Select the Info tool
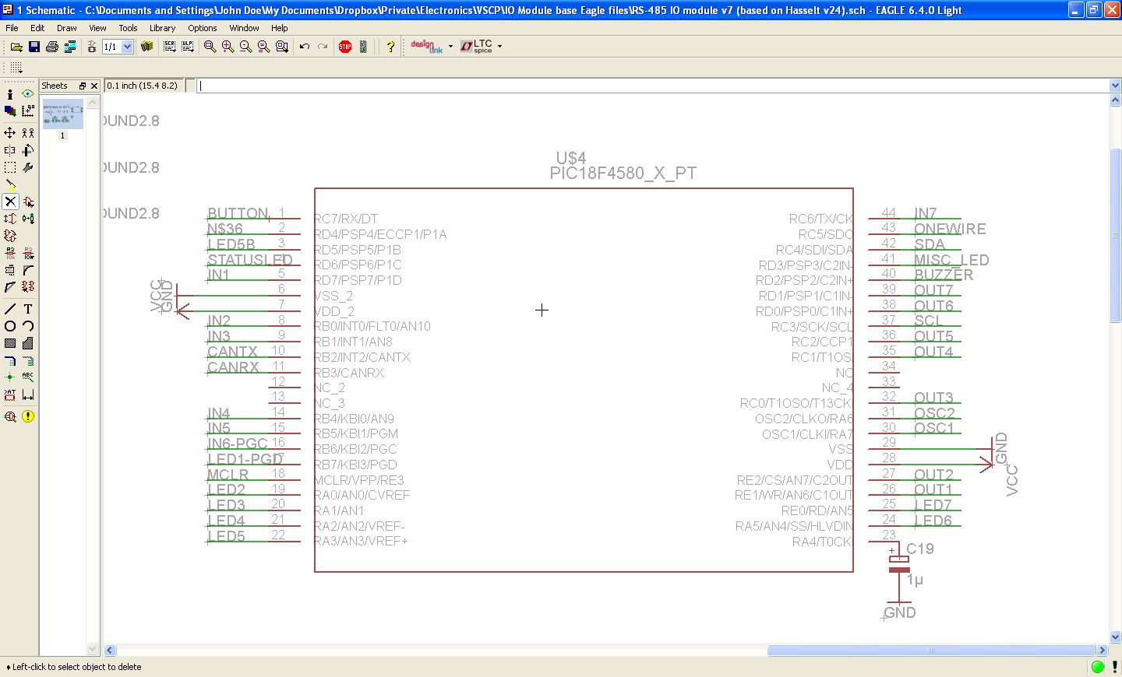Screen dimensions: 1122x677 click(x=10, y=94)
